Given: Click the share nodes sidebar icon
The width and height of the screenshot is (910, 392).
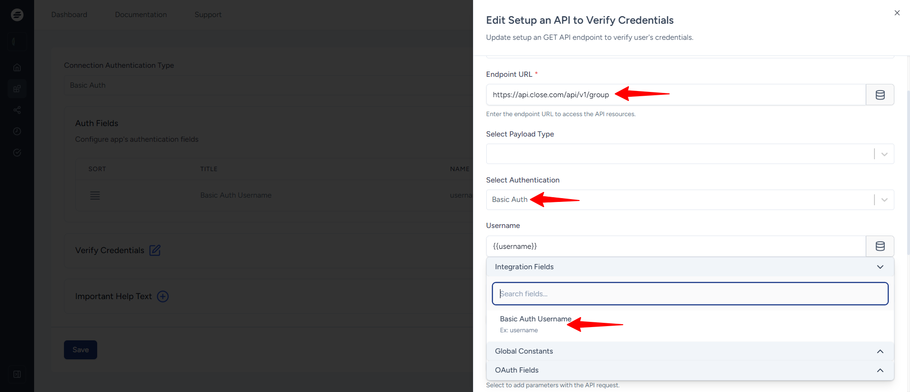Looking at the screenshot, I should [x=17, y=110].
